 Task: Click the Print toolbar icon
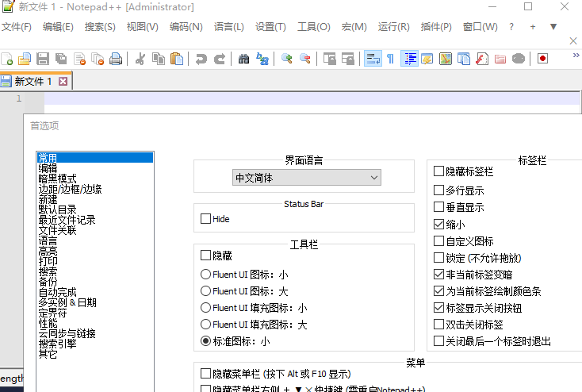[116, 59]
